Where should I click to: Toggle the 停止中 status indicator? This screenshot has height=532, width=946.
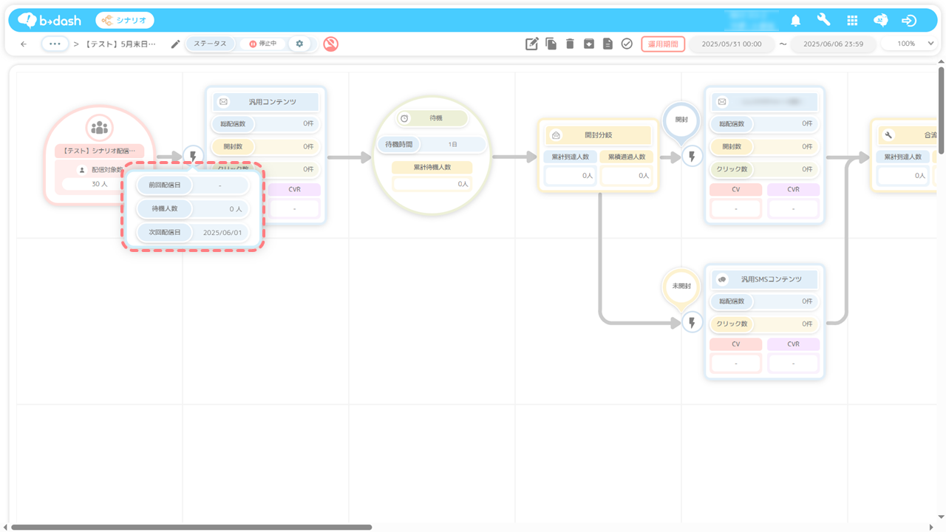click(262, 44)
